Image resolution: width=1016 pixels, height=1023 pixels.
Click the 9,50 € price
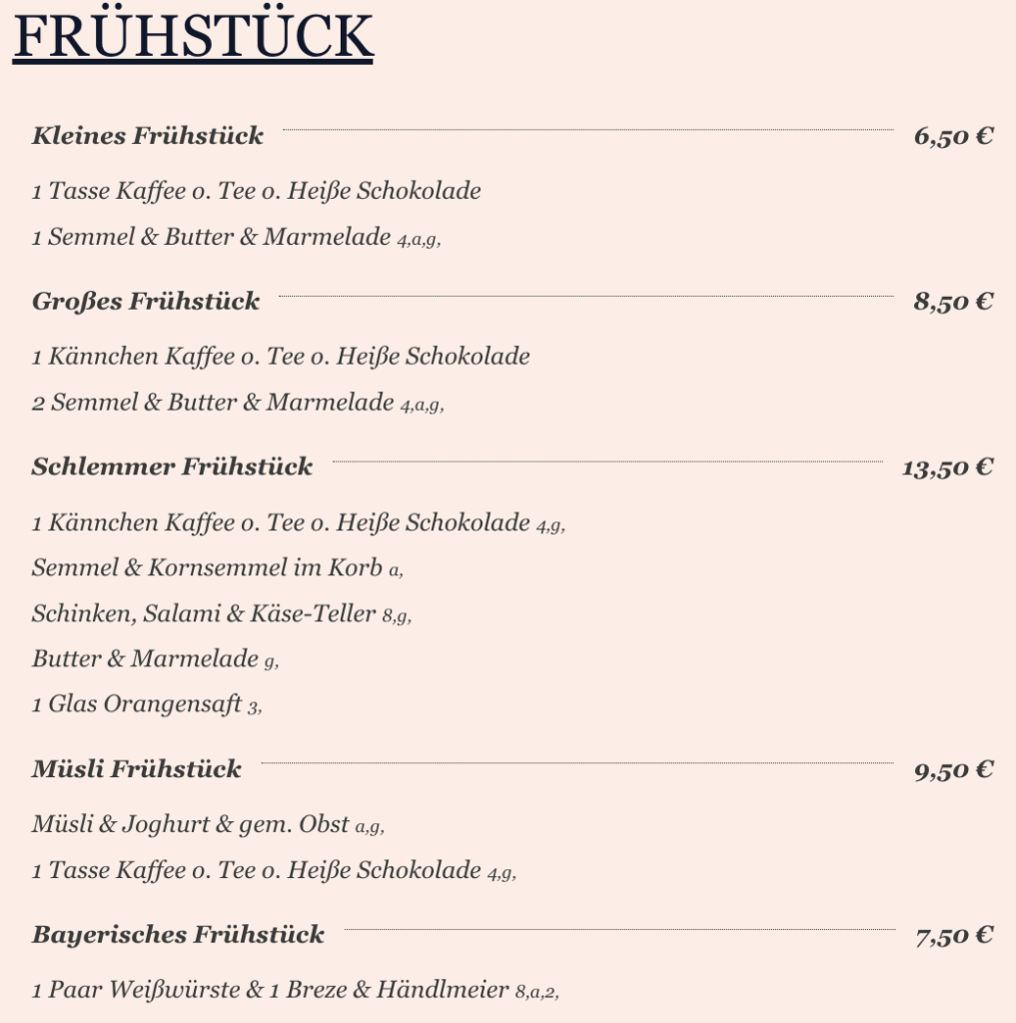953,769
